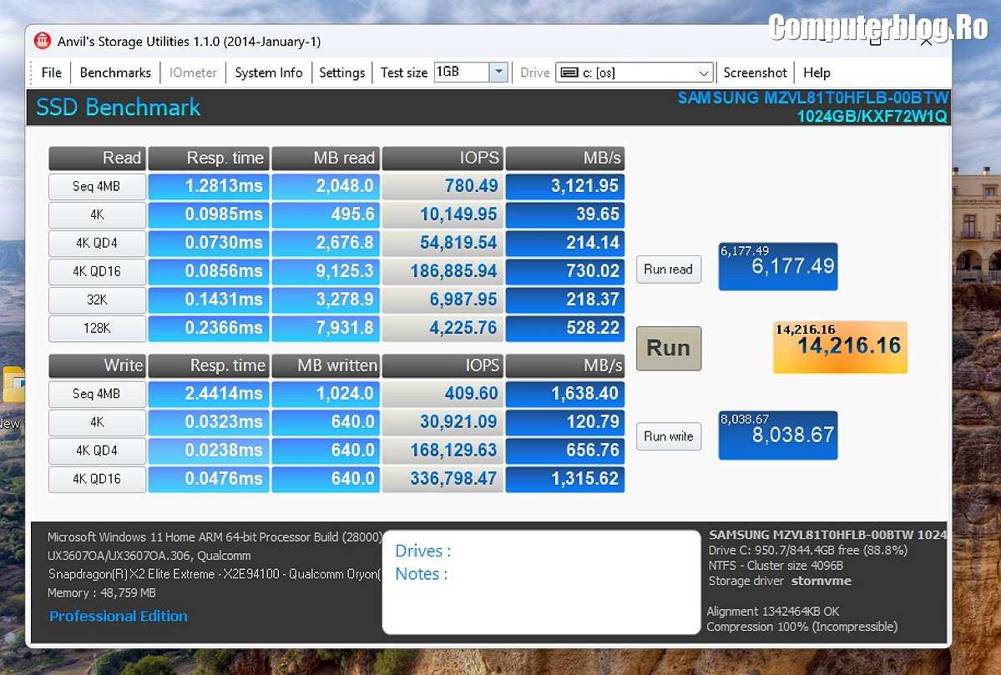1001x675 pixels.
Task: Open the desktop folder icon at left edge
Action: coord(12,385)
